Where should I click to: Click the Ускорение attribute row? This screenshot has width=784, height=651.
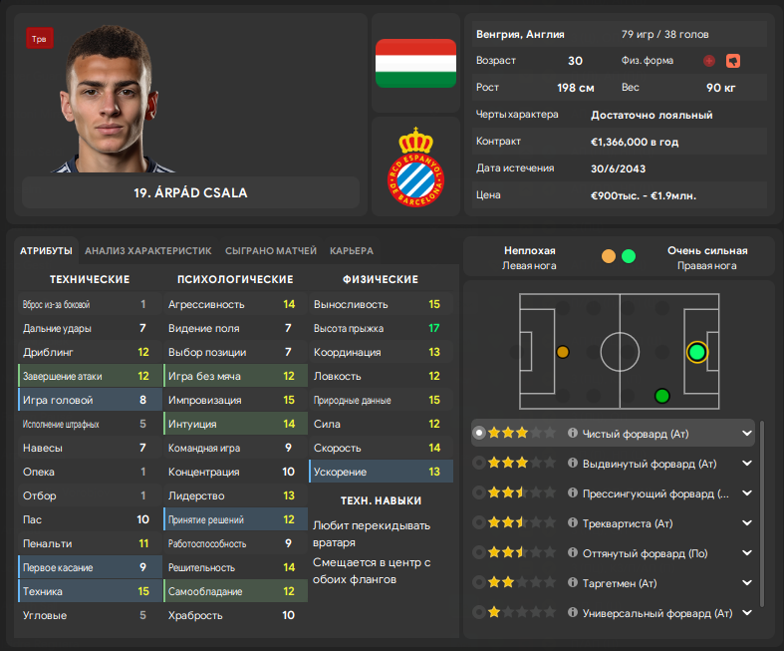pos(382,472)
